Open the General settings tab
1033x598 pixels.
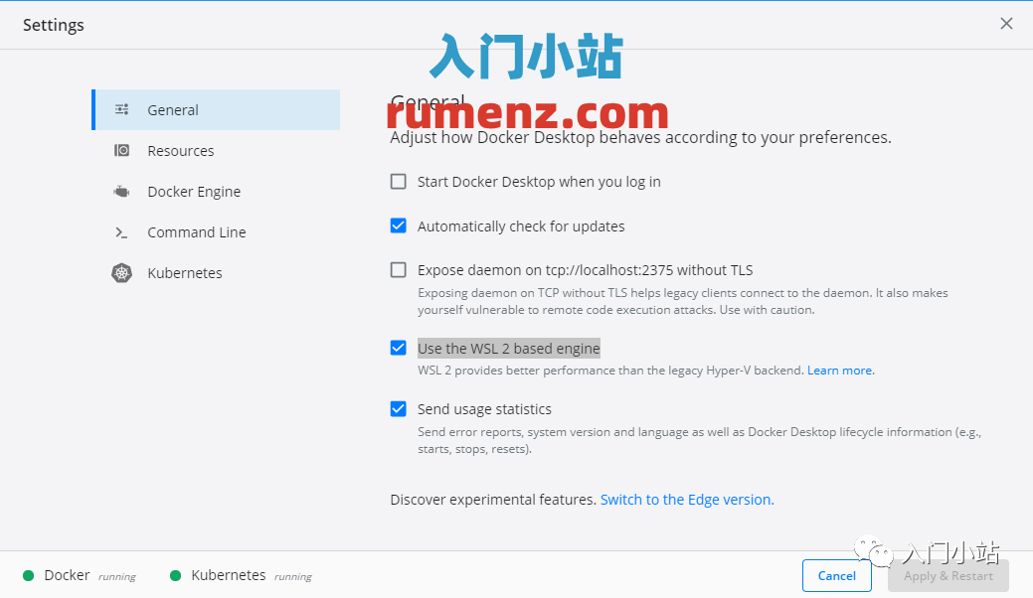click(x=216, y=109)
